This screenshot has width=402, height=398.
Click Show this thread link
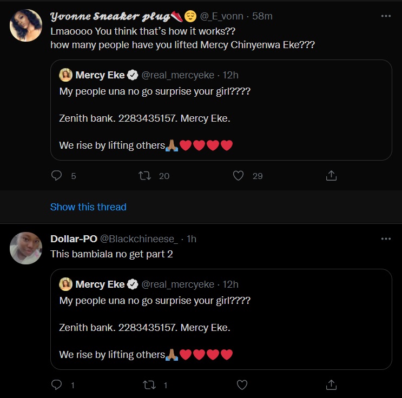pos(88,207)
